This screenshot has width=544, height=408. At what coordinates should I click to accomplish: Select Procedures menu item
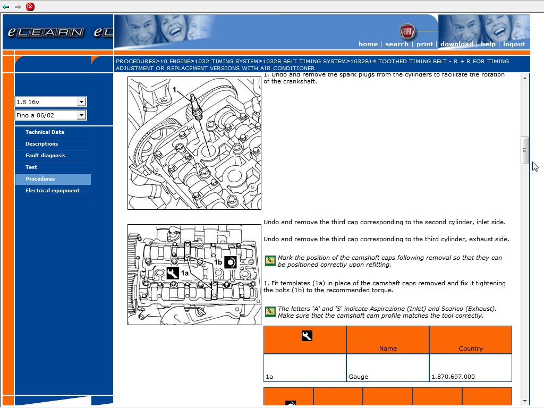coord(53,179)
